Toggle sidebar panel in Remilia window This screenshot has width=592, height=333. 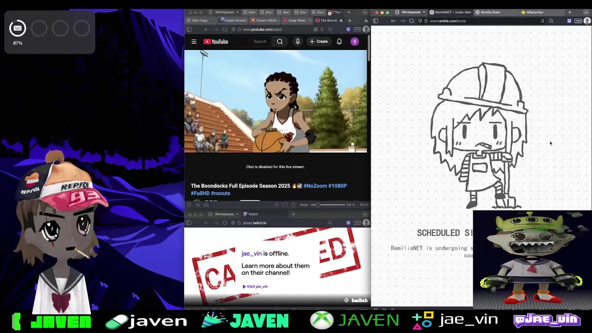click(376, 21)
